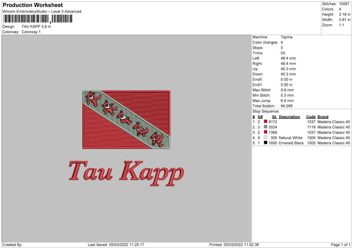353x249 pixels.
Task: Click the 'Brand' column header
Action: tap(323, 117)
